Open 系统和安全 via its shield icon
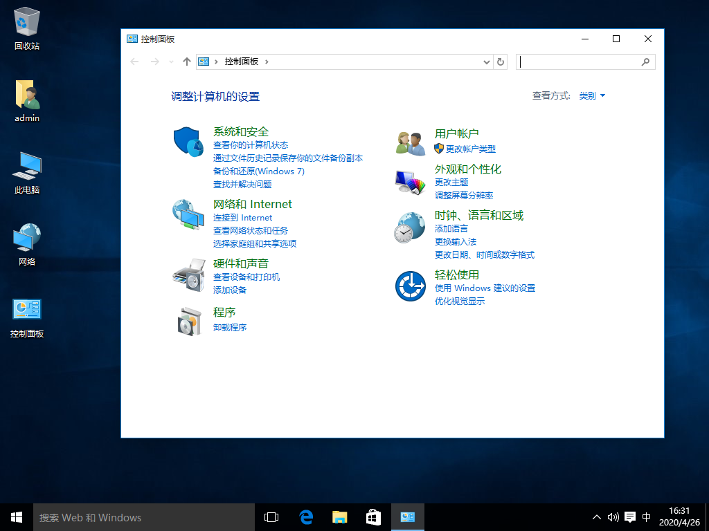 click(186, 141)
